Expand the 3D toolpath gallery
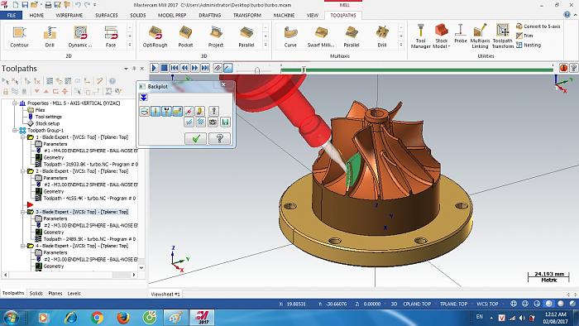 click(266, 45)
